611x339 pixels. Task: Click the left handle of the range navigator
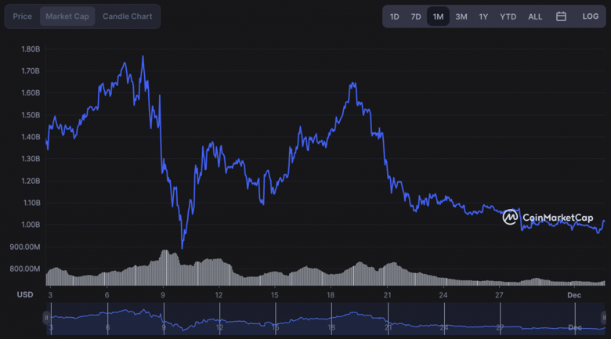pyautogui.click(x=46, y=317)
